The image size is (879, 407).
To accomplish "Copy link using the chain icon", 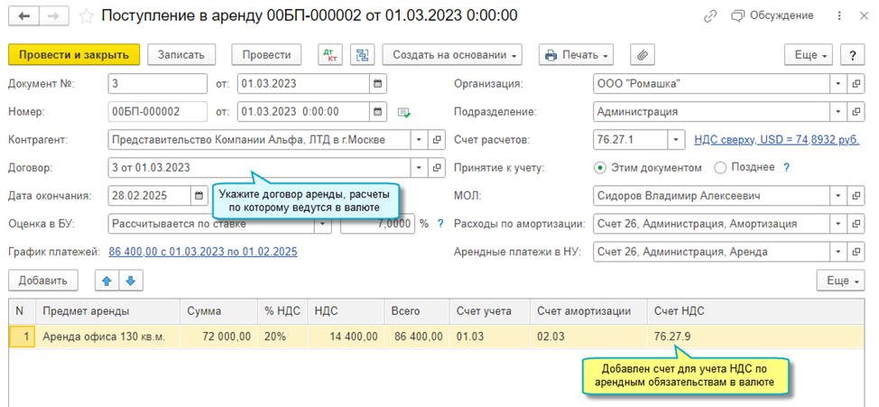I will coord(711,16).
